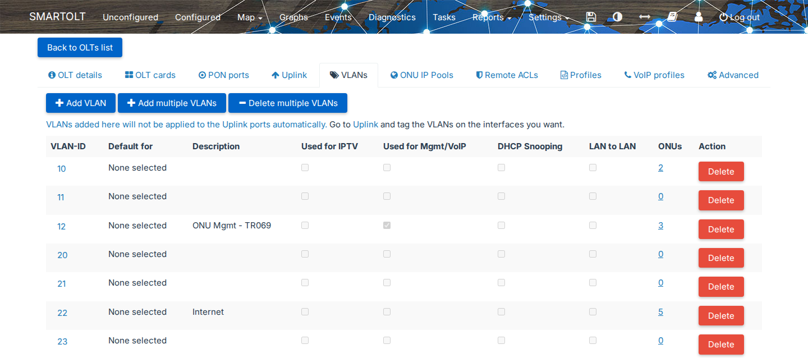
Task: Expand the Settings dropdown menu
Action: (549, 17)
